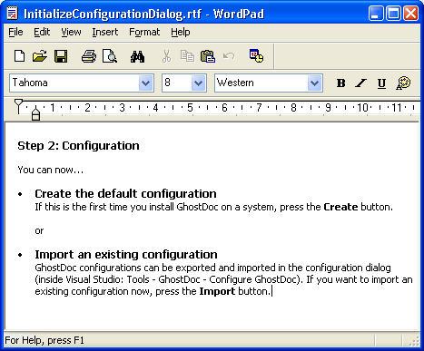
Task: Click the Western script field text
Action: point(235,83)
